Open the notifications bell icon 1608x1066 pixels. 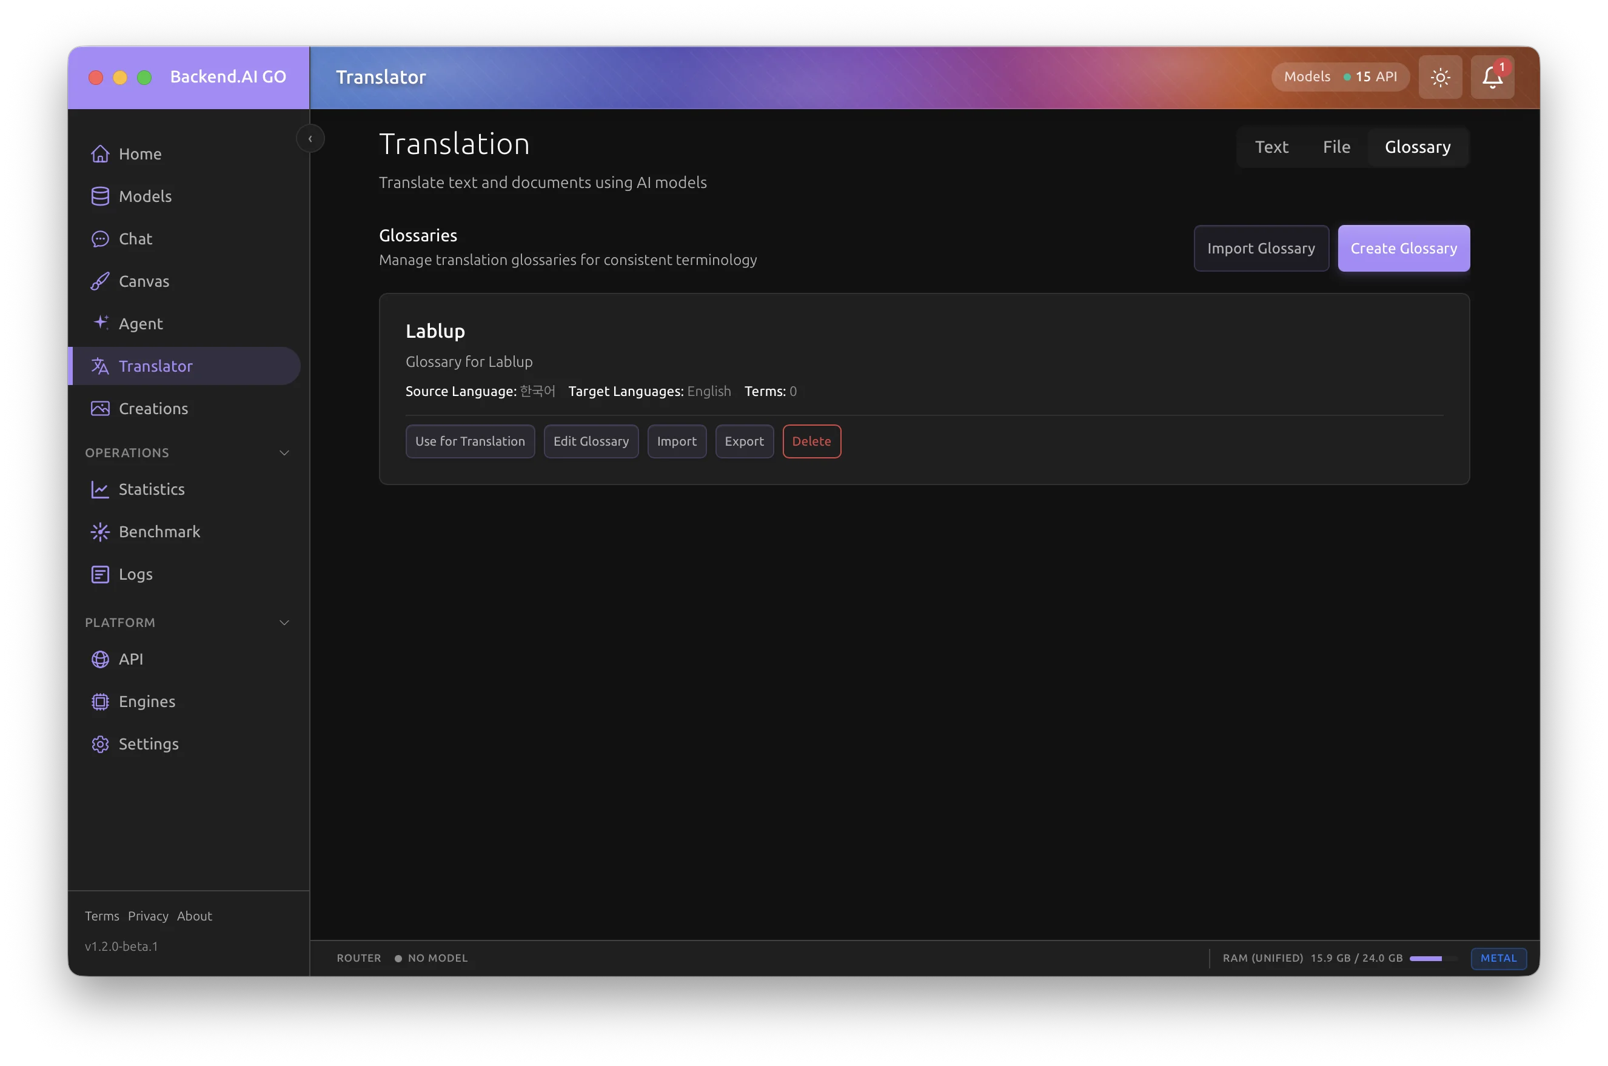[x=1492, y=77]
